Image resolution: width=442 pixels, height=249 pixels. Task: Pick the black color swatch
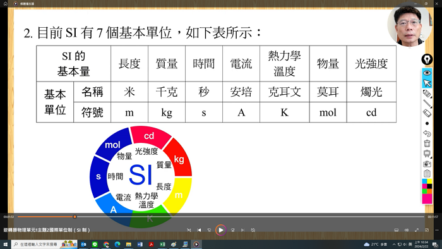point(429,186)
